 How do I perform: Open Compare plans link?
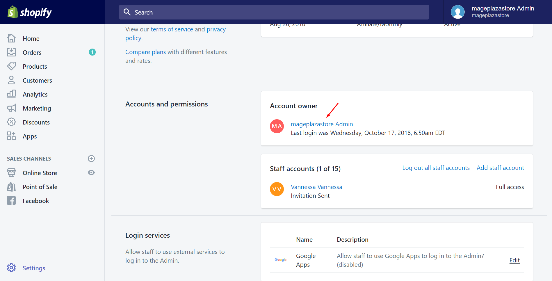[x=146, y=52]
